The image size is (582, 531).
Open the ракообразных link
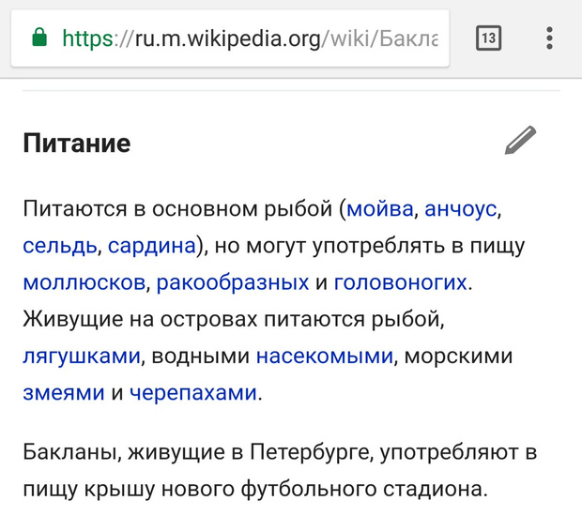coord(233,282)
